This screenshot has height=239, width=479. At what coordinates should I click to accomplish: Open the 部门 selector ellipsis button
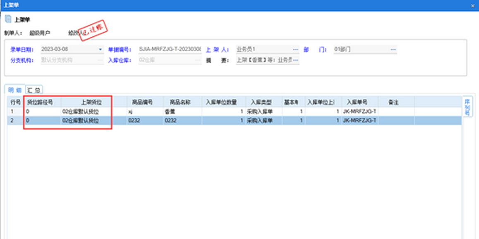393,50
